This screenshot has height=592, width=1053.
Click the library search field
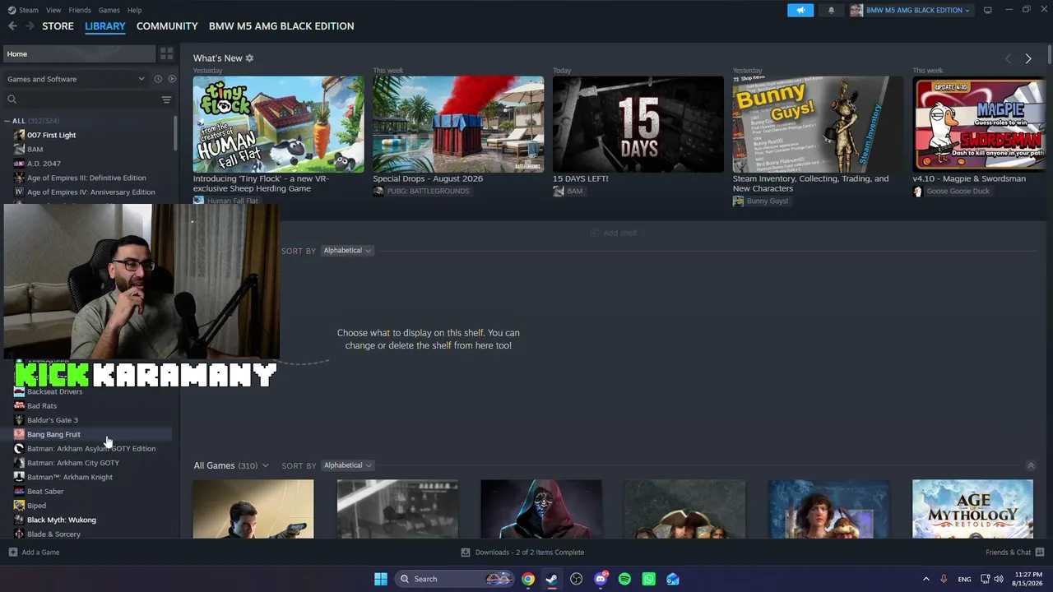point(82,99)
